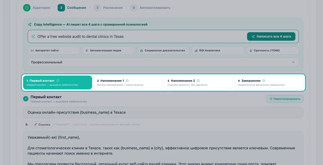Click the Перегенерировать button
Screen dimensions: 323x165
coord(285,99)
